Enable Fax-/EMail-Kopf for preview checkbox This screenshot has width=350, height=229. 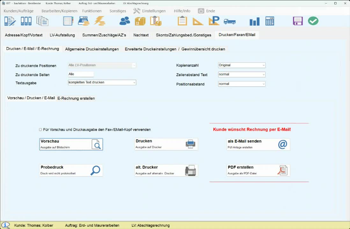click(40, 129)
